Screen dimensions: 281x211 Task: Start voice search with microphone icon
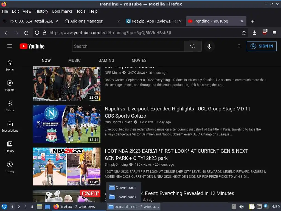209,46
